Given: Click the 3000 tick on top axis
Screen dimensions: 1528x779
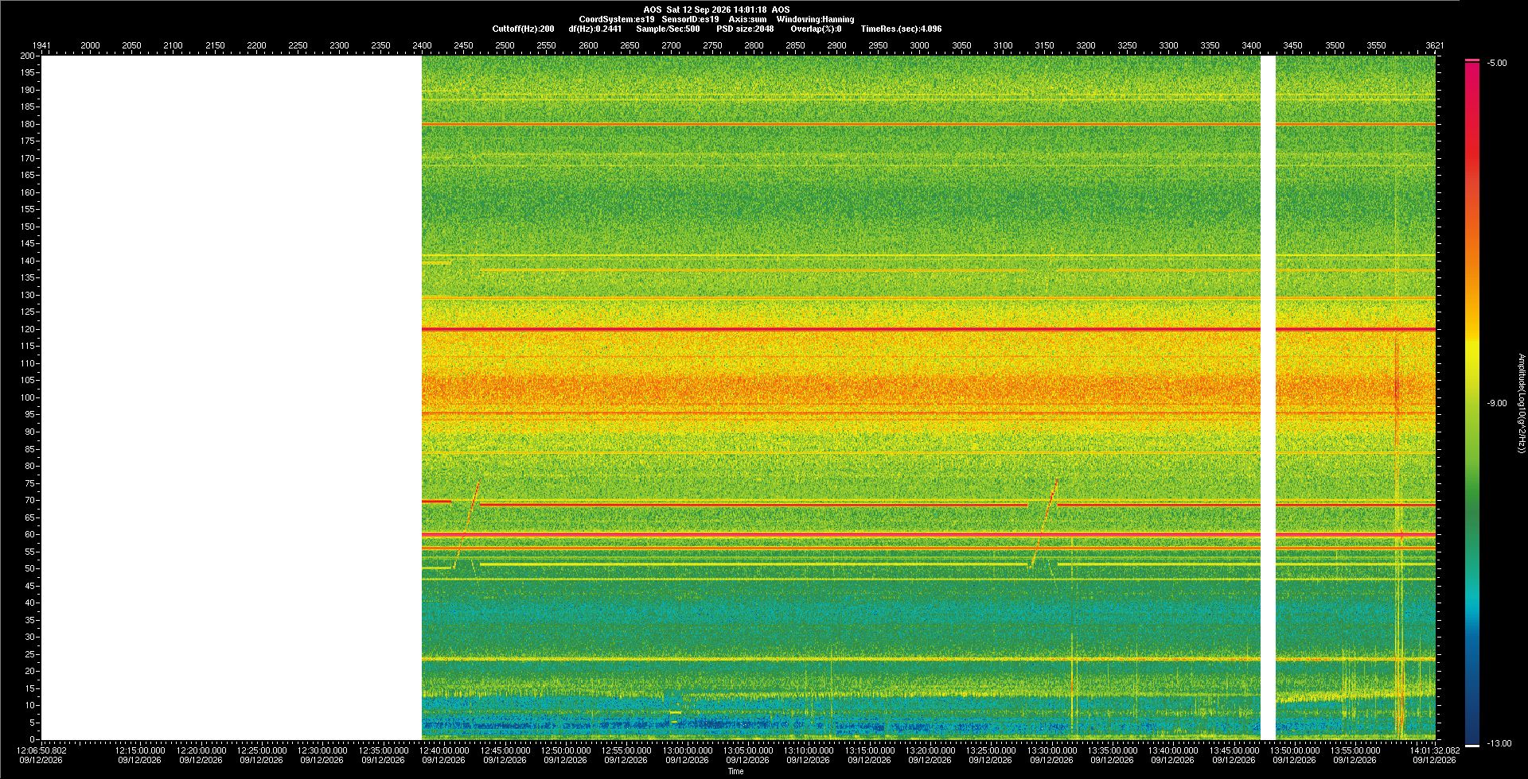Looking at the screenshot, I should click(x=919, y=45).
